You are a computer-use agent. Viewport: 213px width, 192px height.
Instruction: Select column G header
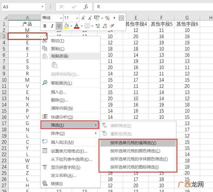(x=187, y=18)
